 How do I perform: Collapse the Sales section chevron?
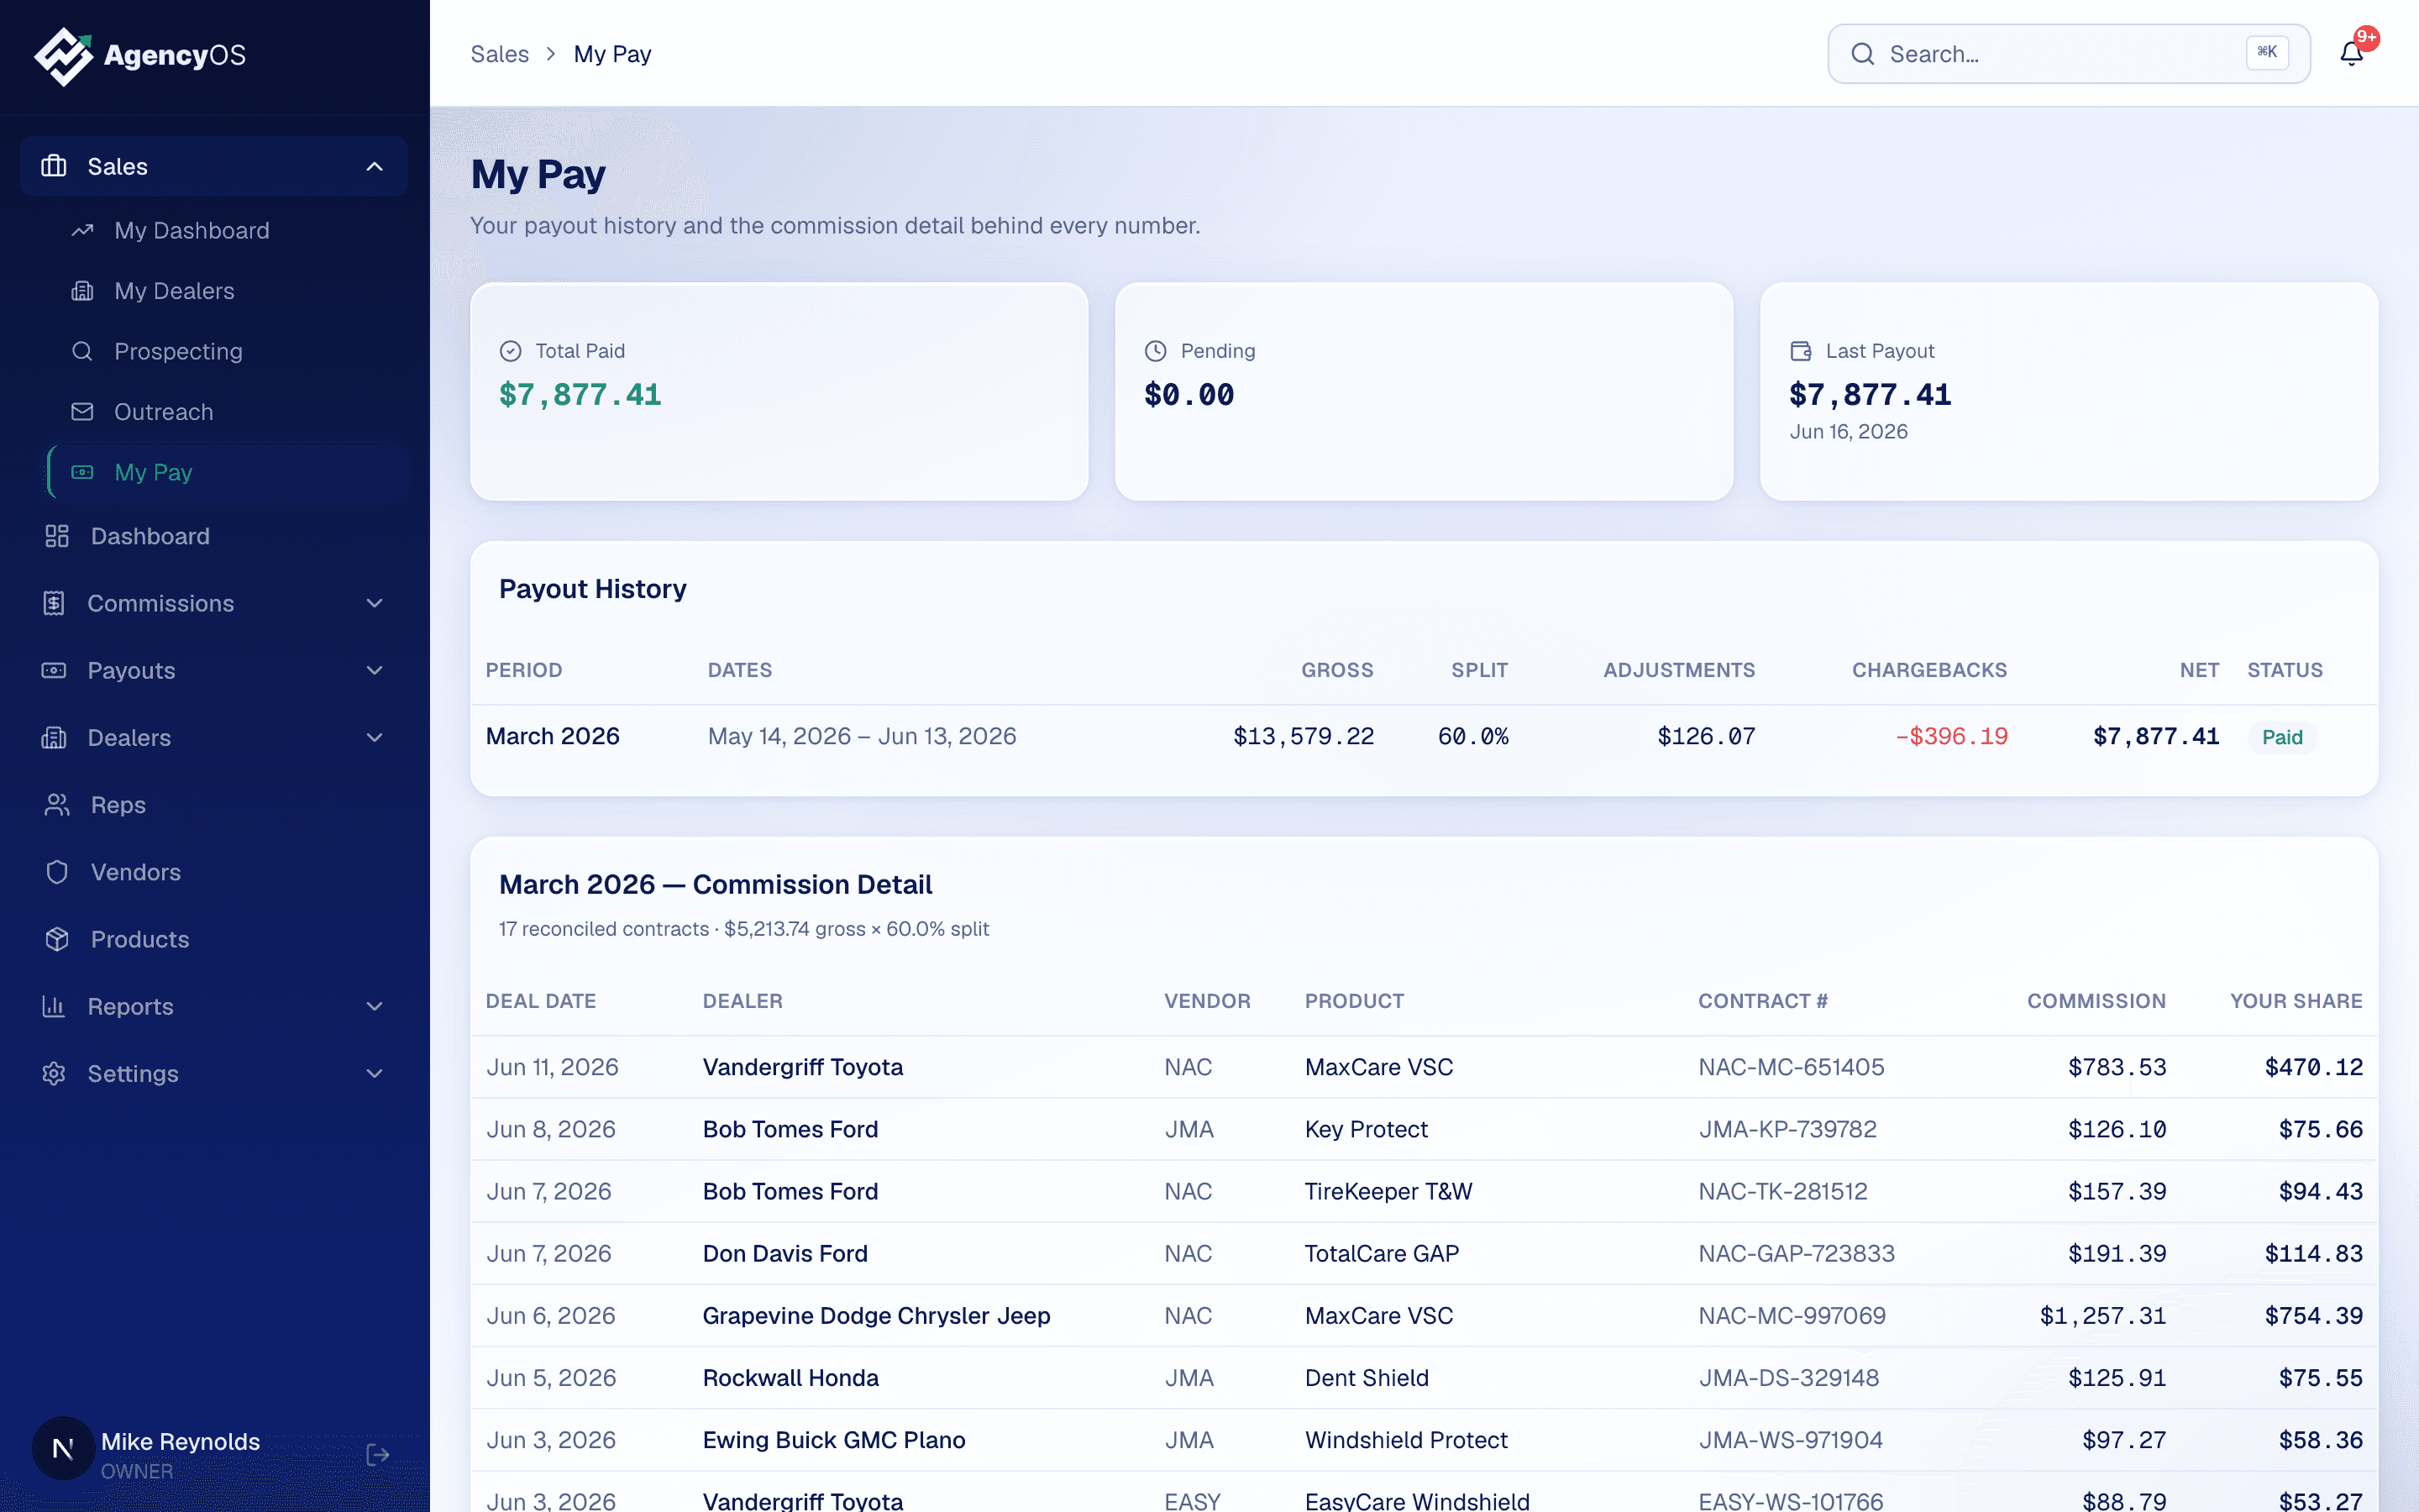point(375,166)
